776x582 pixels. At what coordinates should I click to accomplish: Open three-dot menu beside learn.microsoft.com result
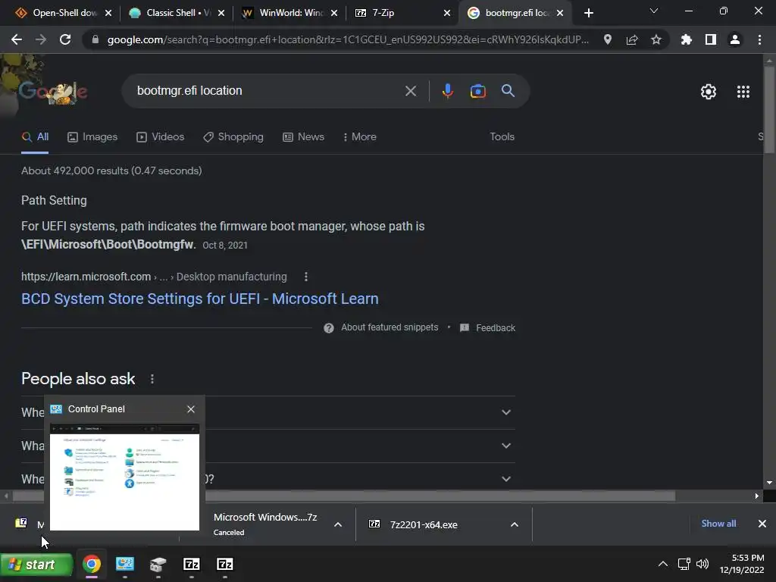coord(306,277)
